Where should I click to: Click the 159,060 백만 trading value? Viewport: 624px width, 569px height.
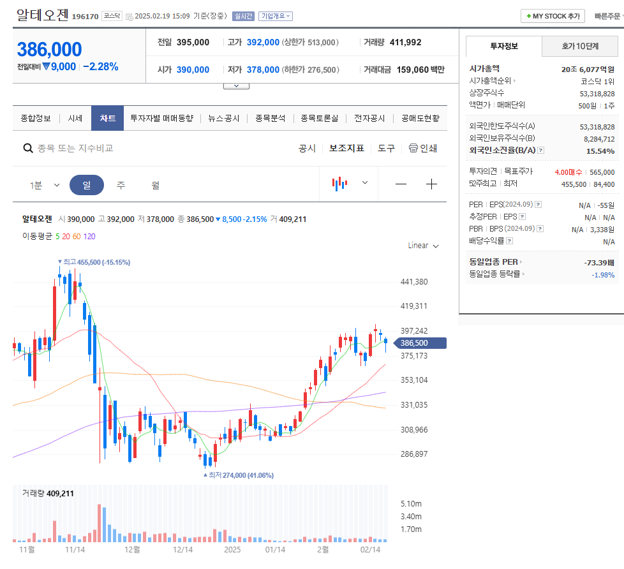point(420,70)
